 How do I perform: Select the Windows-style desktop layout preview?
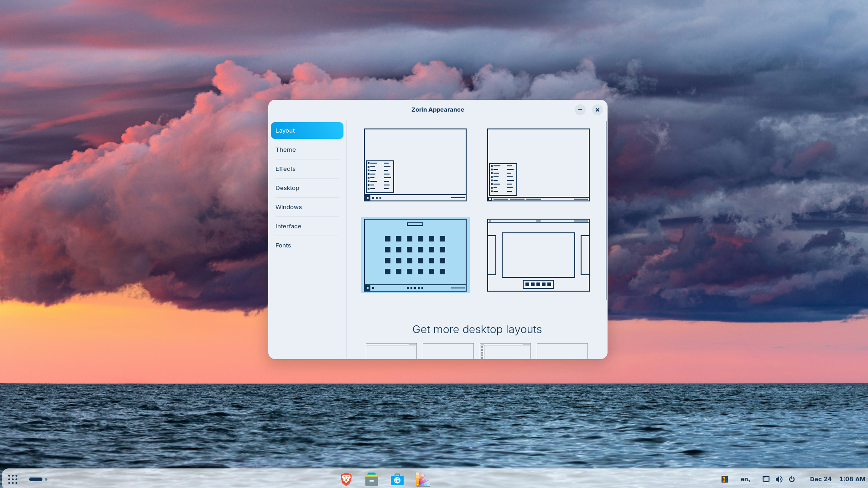coord(415,164)
